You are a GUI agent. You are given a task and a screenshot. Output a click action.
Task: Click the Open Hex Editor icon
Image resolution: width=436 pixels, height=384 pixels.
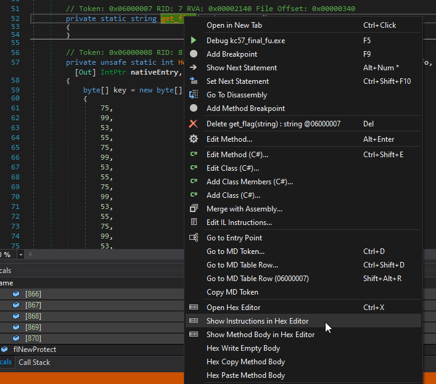pos(194,308)
